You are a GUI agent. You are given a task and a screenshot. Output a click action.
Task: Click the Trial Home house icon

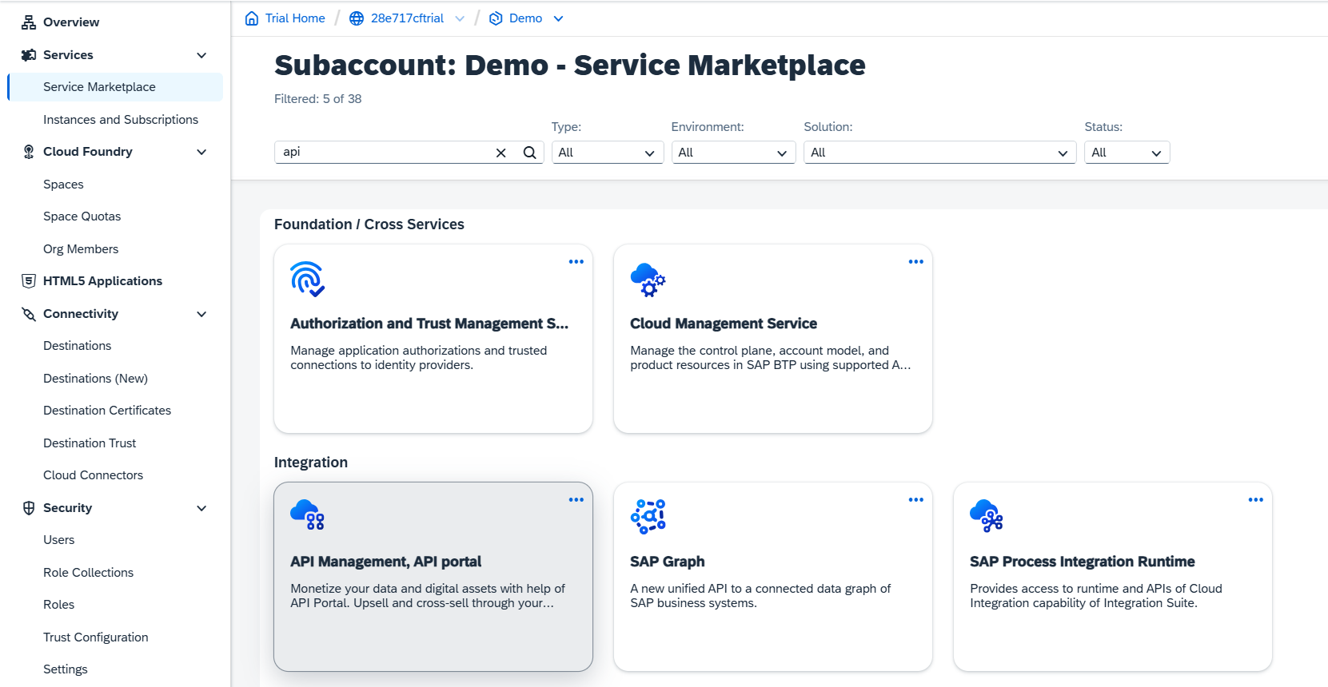point(252,18)
